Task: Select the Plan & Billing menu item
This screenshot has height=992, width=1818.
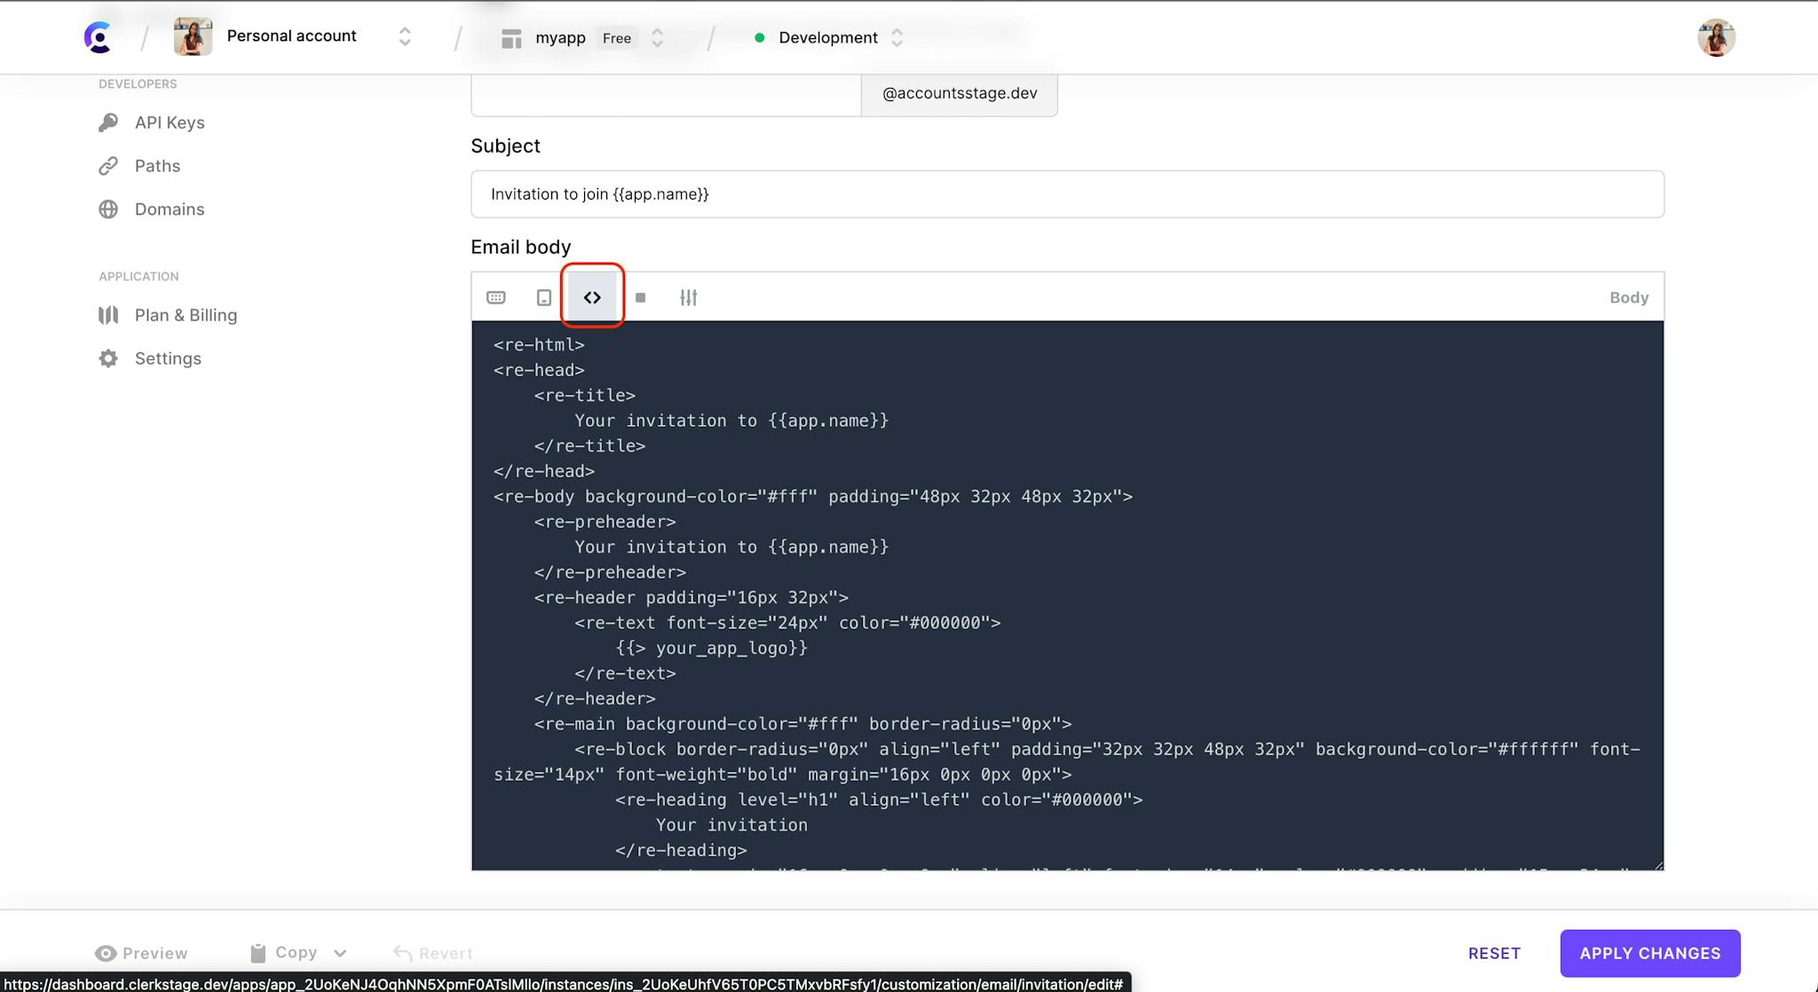Action: pyautogui.click(x=186, y=315)
